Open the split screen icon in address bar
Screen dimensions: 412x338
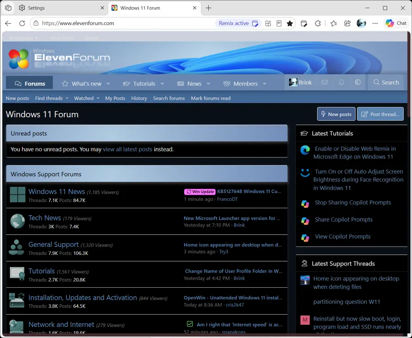[x=268, y=23]
